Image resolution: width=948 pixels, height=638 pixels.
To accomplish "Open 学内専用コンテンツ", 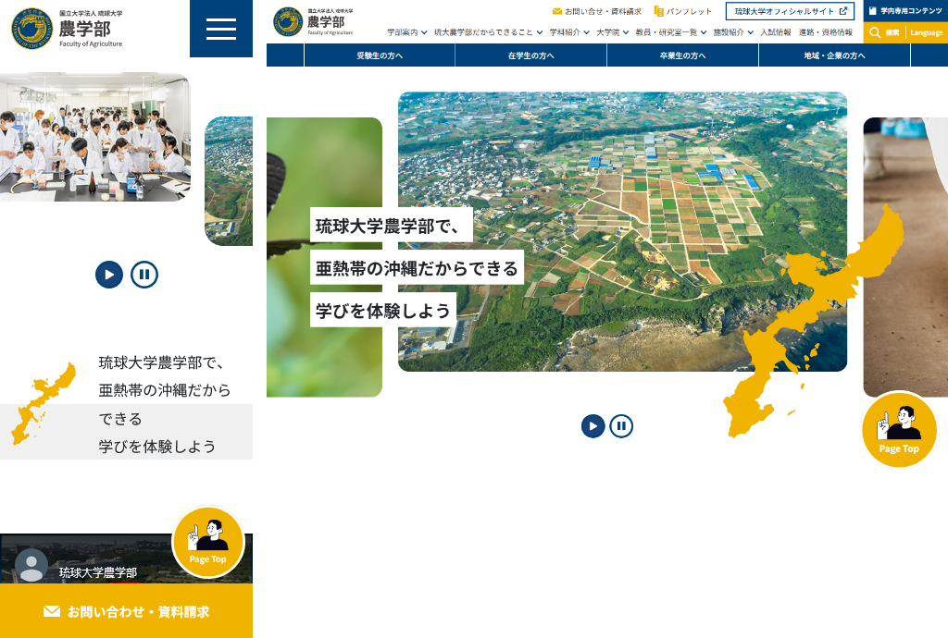I will point(905,11).
